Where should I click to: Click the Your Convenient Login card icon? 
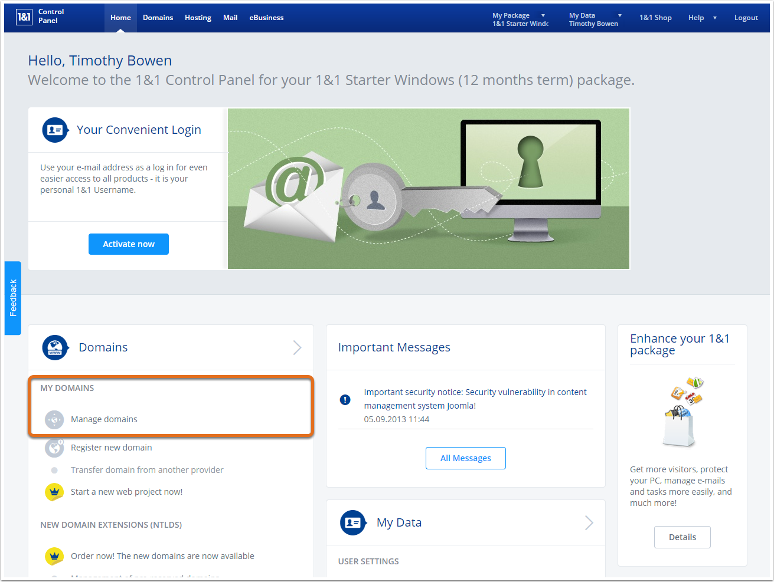55,130
